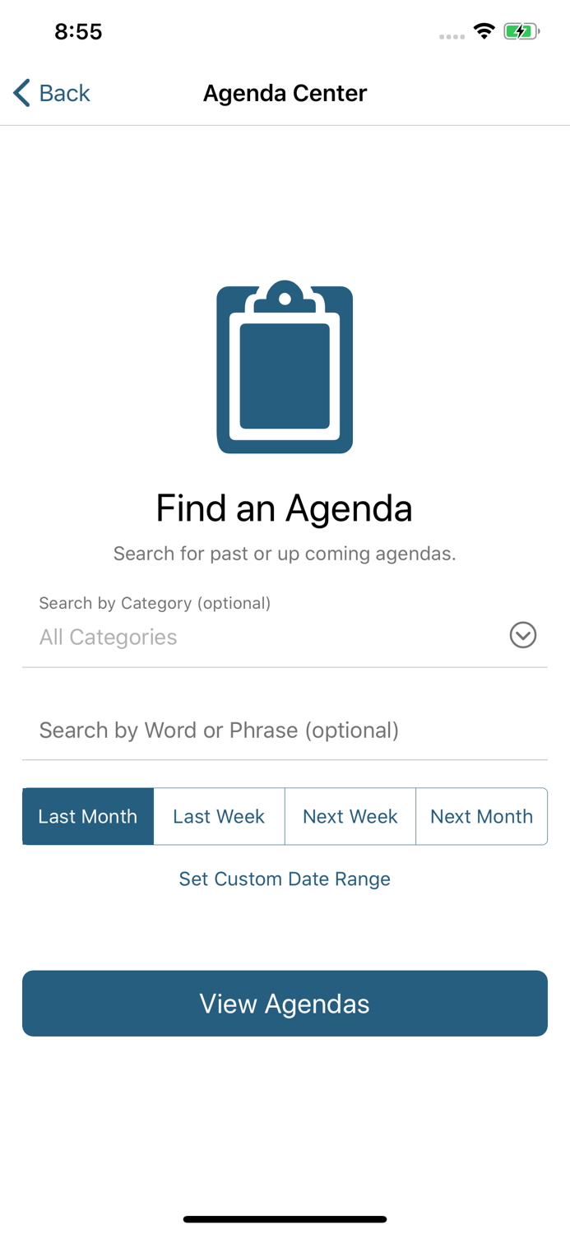
Task: Switch to the Next Month segment
Action: [x=481, y=816]
